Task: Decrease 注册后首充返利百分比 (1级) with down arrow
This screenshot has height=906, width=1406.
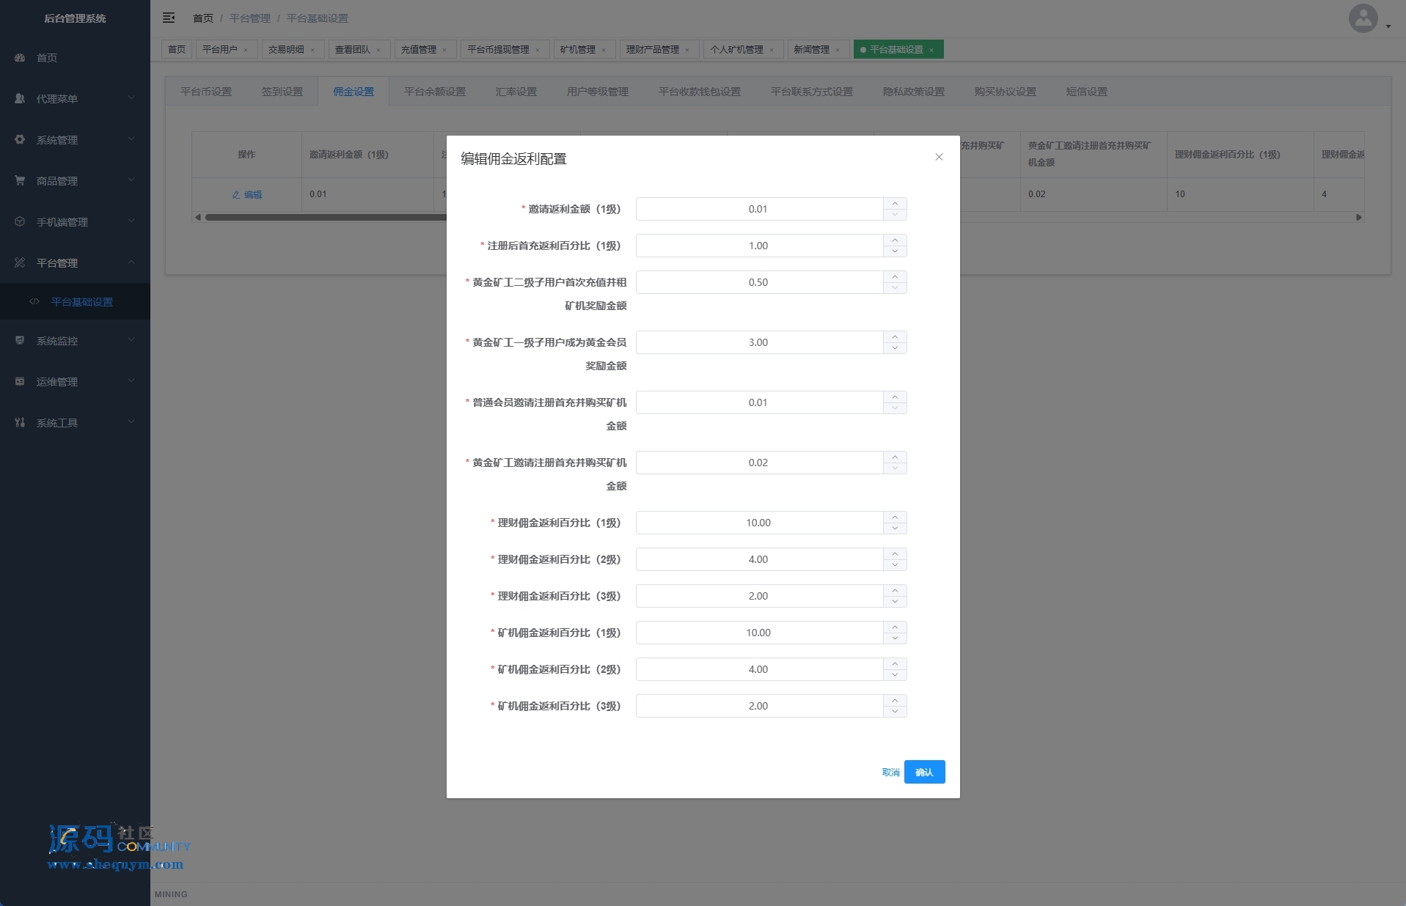Action: [x=895, y=251]
